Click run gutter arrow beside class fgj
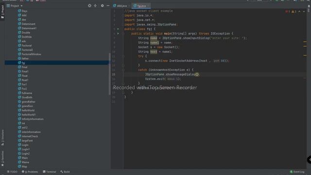The height and width of the screenshot is (175, 311). click(x=118, y=29)
